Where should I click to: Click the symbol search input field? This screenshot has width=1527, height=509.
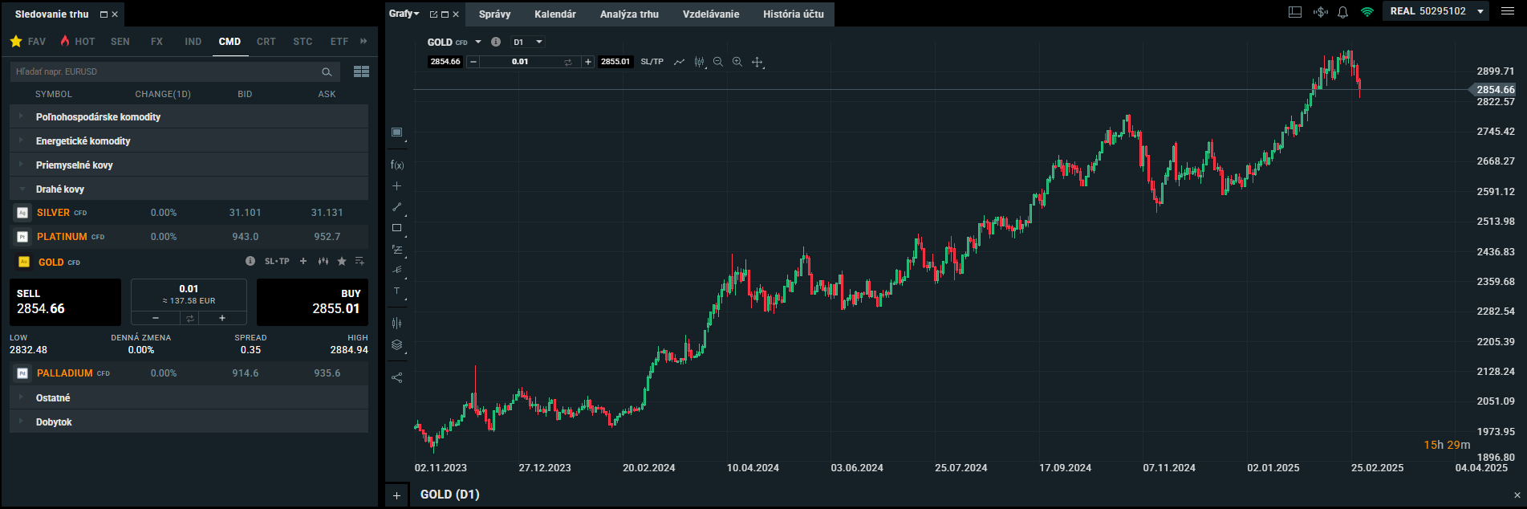coord(164,71)
